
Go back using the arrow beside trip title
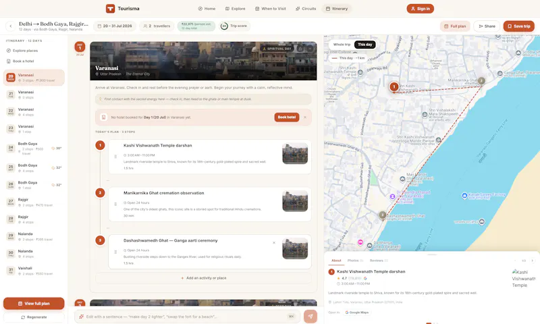click(11, 26)
